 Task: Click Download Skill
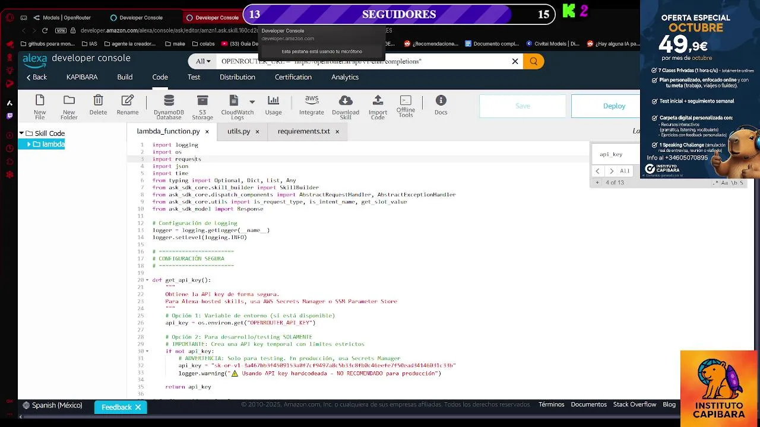[x=346, y=107]
